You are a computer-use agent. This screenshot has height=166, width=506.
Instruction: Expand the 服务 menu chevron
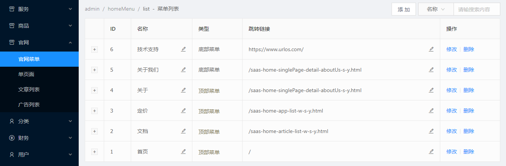(70, 9)
